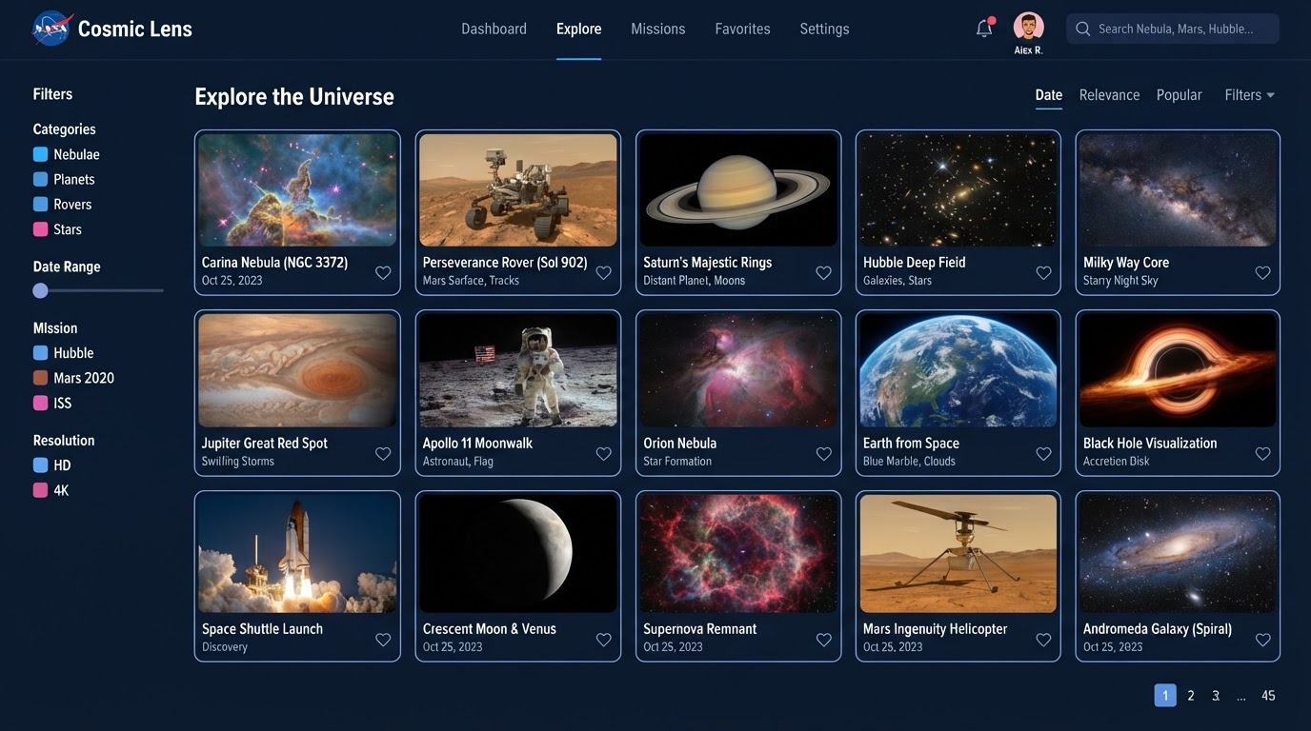Viewport: 1311px width, 731px height.
Task: Select the Explore tab
Action: point(578,29)
